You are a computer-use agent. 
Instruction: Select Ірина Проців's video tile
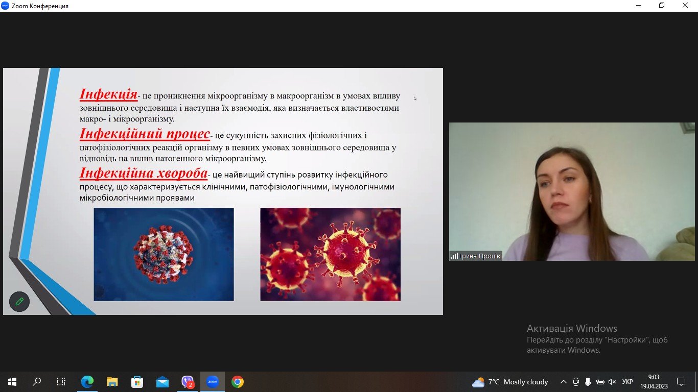pos(572,191)
